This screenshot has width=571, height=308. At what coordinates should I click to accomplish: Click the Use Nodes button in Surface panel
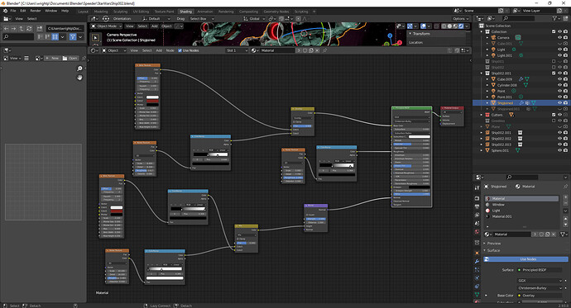[525, 259]
